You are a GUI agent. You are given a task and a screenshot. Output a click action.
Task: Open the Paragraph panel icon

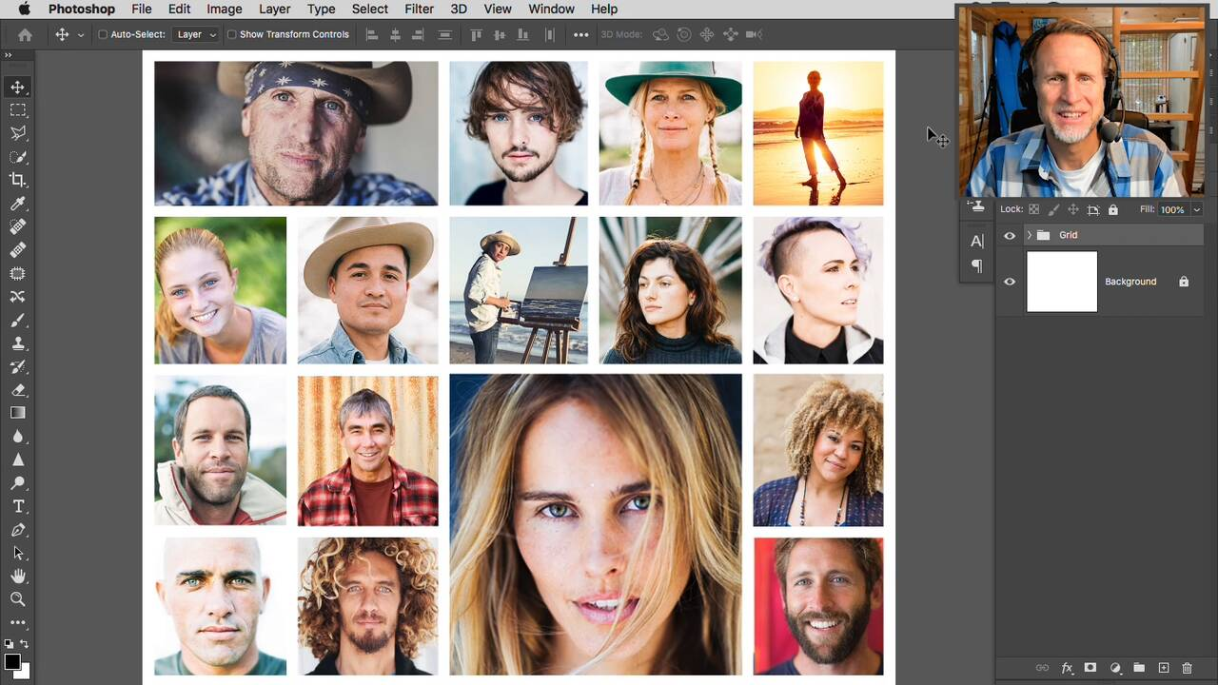(977, 266)
